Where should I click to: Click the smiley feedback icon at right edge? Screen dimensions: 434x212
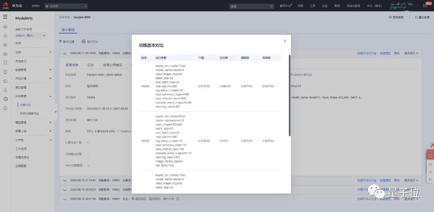(x=430, y=164)
